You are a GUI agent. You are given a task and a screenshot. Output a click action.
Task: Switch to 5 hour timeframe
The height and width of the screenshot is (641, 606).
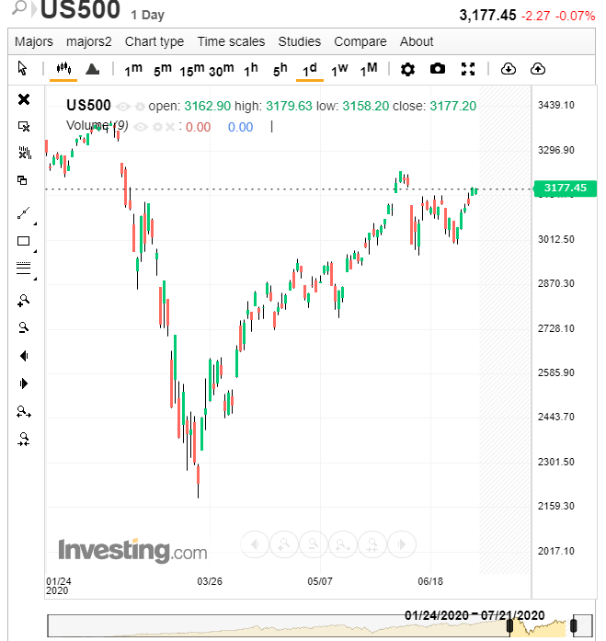280,70
